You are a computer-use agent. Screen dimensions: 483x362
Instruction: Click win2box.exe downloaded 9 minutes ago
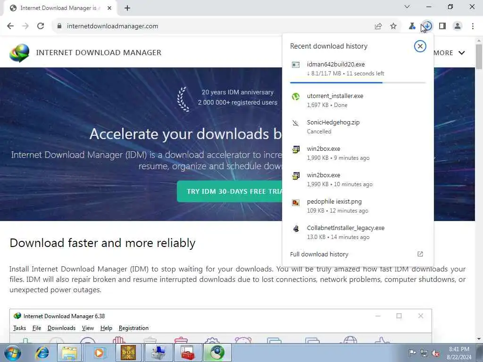point(358,153)
